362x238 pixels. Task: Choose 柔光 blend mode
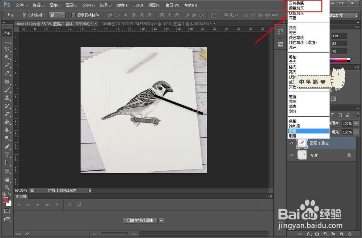292,62
